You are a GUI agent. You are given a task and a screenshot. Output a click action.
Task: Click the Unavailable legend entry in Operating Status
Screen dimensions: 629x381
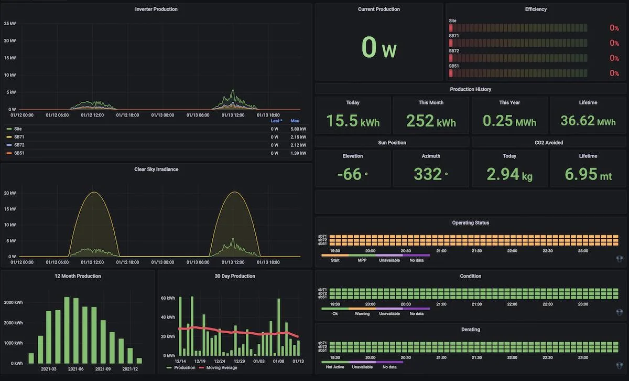coord(389,260)
